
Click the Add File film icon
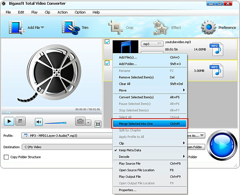[x=16, y=28]
